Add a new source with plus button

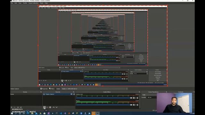pos(44,107)
